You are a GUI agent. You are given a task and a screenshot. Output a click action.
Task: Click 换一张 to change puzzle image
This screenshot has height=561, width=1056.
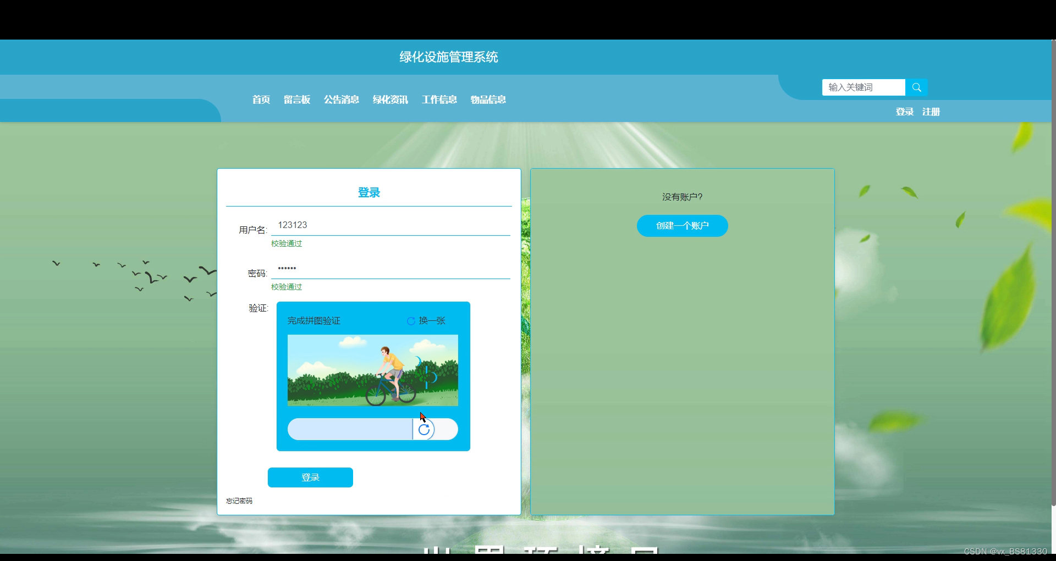(432, 321)
